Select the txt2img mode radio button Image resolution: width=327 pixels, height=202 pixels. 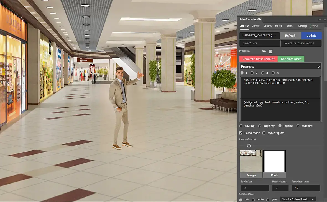(241, 126)
